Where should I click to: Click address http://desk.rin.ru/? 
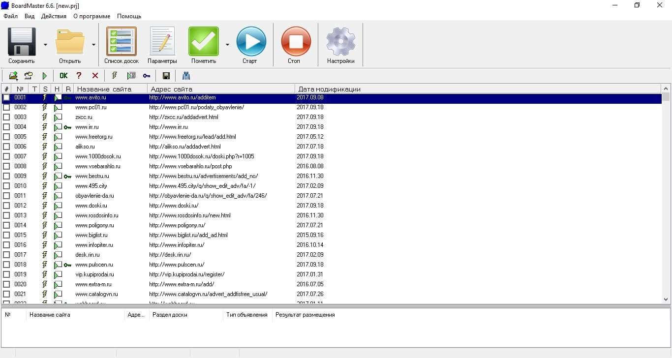[x=170, y=255]
